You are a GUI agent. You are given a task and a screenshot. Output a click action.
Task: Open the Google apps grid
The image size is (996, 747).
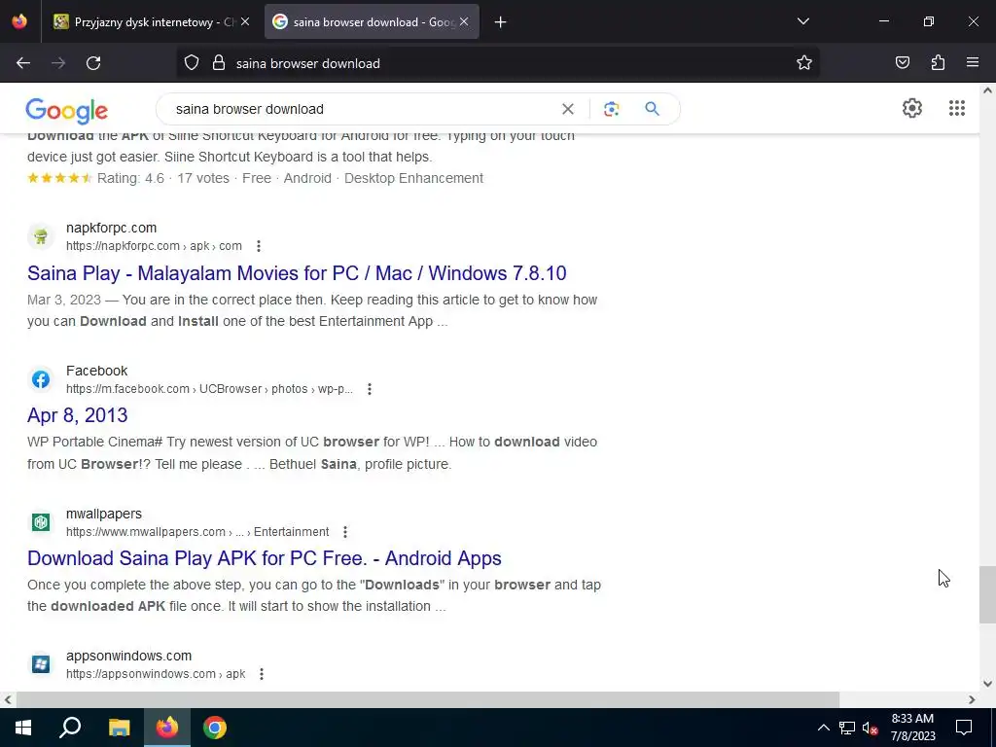pyautogui.click(x=957, y=108)
